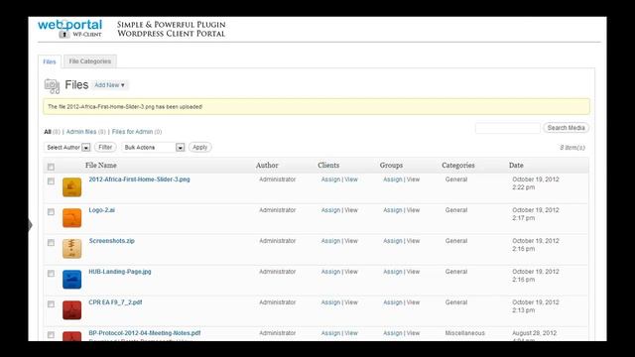
Task: Assign clients to BP-Protocol-2012-04-Meeting-Notes.pdf
Action: [x=330, y=333]
